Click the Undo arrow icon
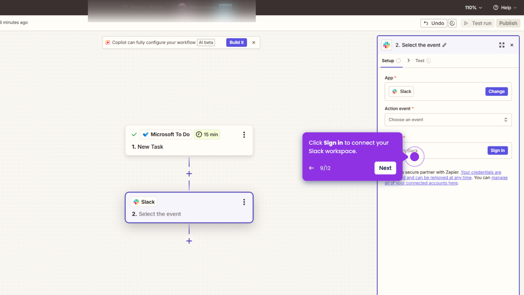Viewport: 524px width, 295px height. [x=426, y=23]
